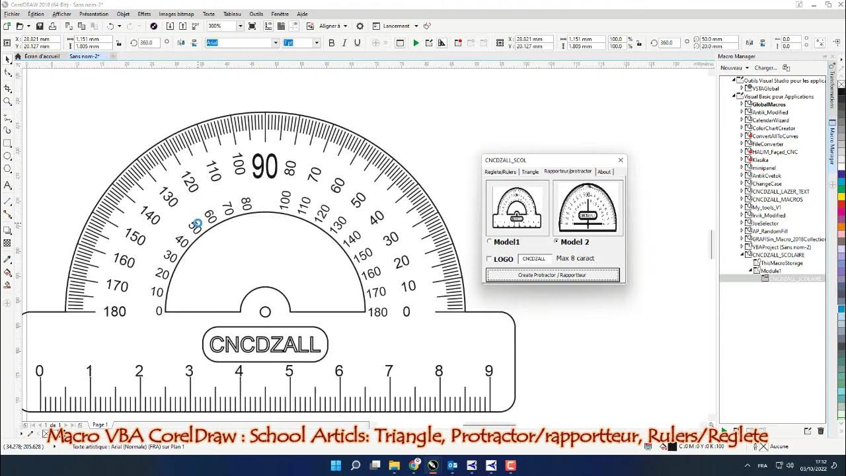Switch to the Reglete/Rulers tab
Image resolution: width=846 pixels, height=476 pixels.
coord(500,172)
